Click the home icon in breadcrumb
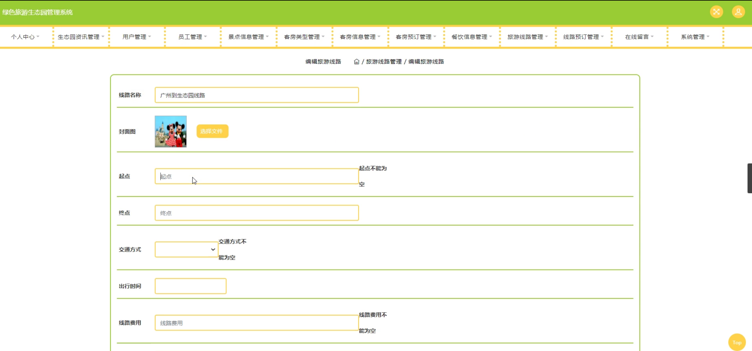Screen dimensions: 752x351 [356, 62]
